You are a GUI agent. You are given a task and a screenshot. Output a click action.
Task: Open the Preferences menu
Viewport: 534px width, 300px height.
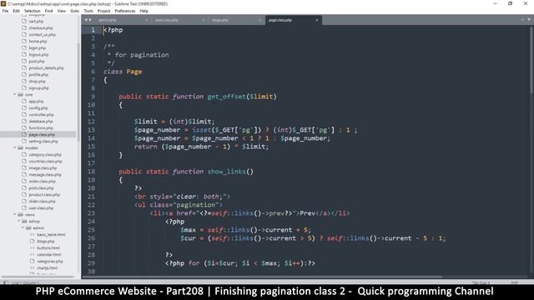[124, 11]
